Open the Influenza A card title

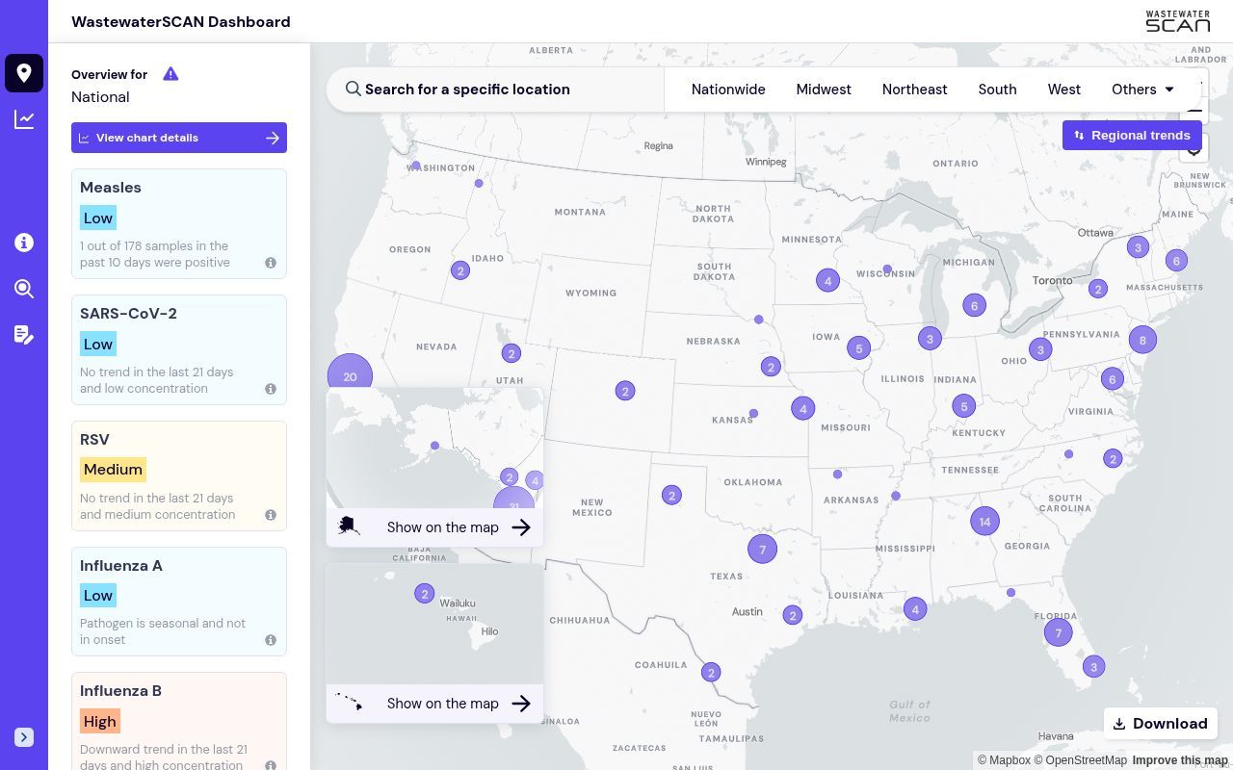[x=121, y=565]
